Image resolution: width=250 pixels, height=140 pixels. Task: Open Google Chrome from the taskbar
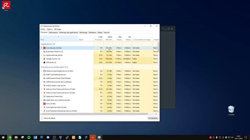pyautogui.click(x=10, y=137)
